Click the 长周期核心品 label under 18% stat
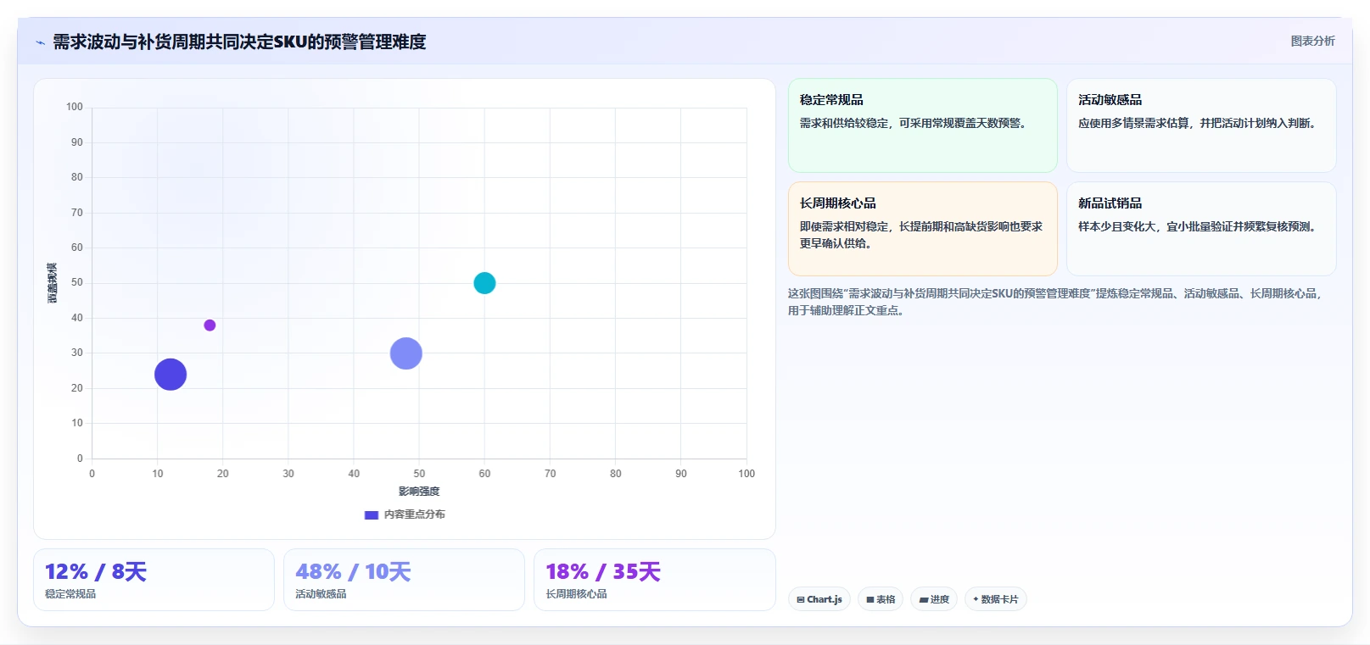This screenshot has height=645, width=1370. (x=576, y=594)
